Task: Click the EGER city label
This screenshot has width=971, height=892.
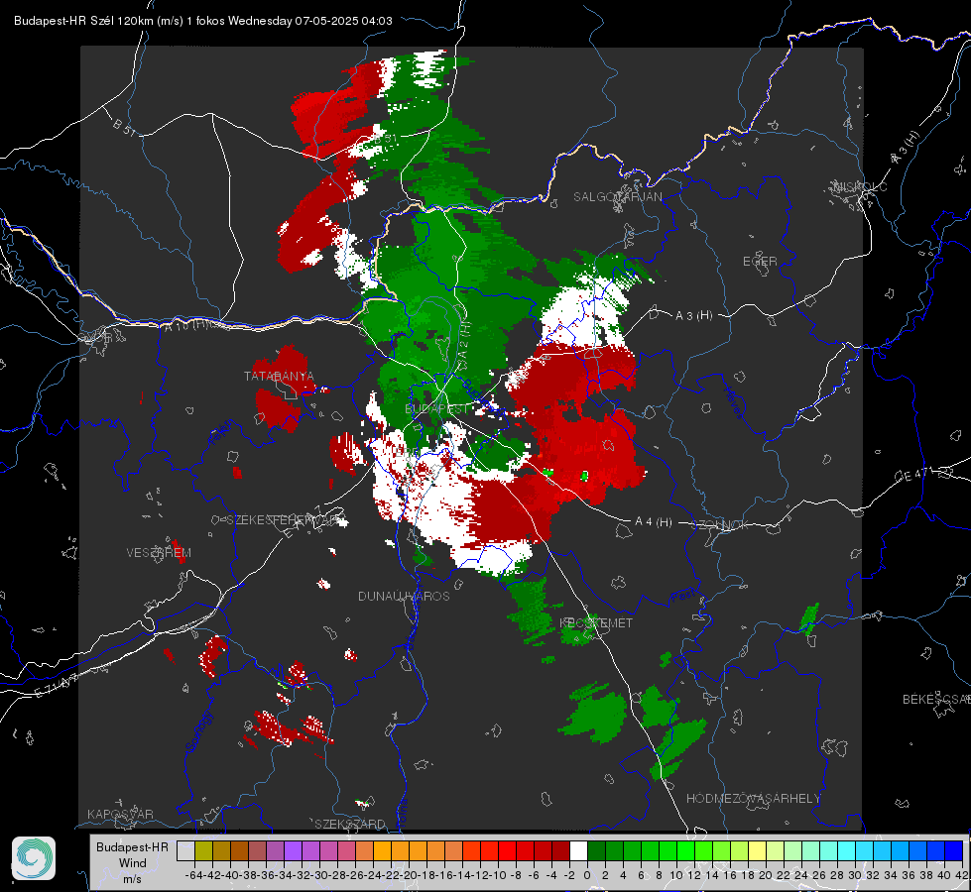Action: point(760,262)
